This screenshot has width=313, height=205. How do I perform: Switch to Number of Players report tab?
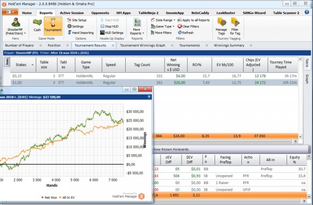click(x=19, y=45)
